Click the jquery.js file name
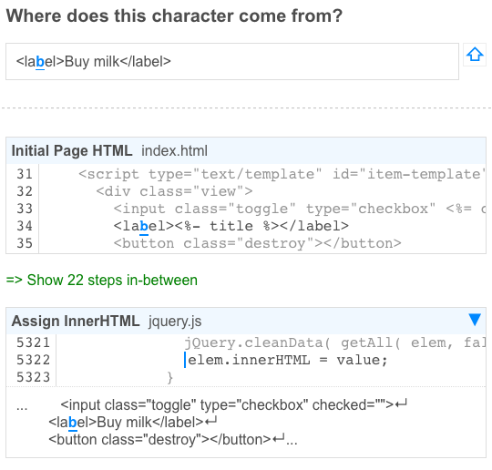This screenshot has width=492, height=470. pos(175,322)
